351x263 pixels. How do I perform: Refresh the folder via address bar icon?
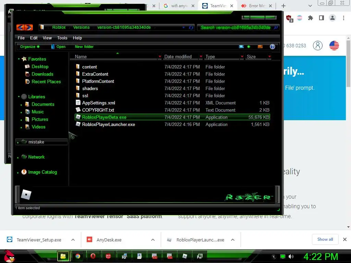pos(191,27)
